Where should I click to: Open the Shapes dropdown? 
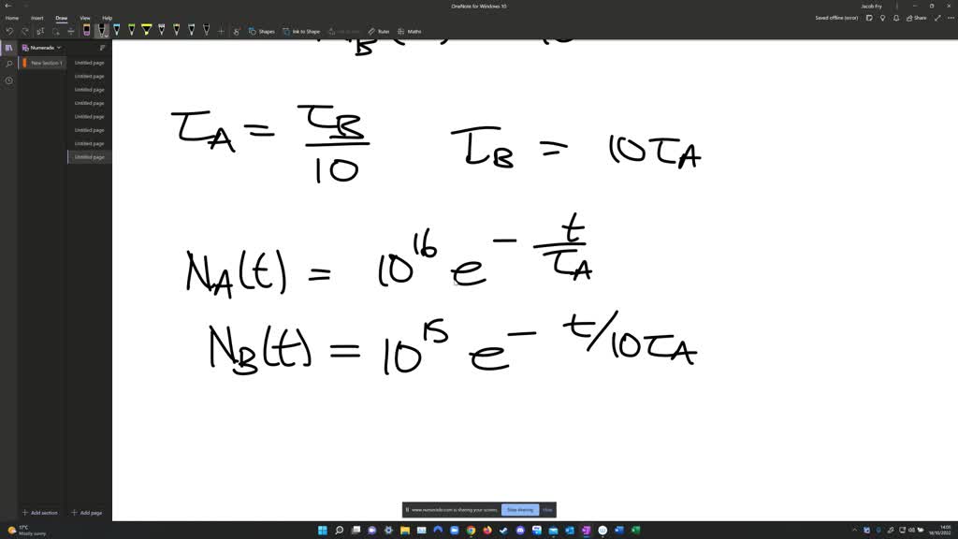point(265,31)
